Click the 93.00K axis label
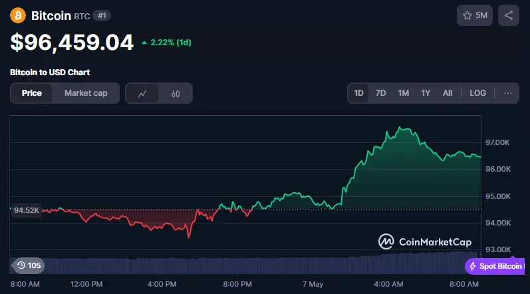Screen dimensions: 530x294 coord(498,249)
